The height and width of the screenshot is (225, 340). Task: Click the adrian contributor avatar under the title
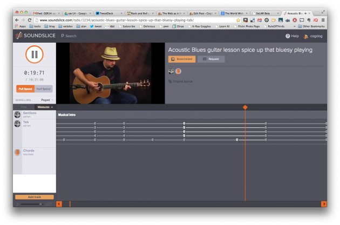pos(171,71)
